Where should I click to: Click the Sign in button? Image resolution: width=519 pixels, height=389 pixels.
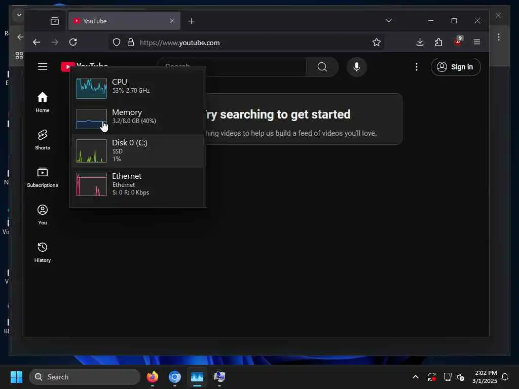click(x=456, y=67)
